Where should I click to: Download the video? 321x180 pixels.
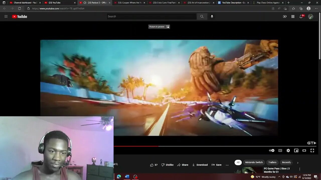tap(200, 165)
